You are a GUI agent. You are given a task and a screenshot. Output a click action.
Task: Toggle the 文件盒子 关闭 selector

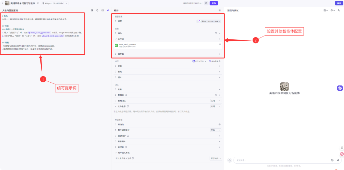tap(215, 106)
